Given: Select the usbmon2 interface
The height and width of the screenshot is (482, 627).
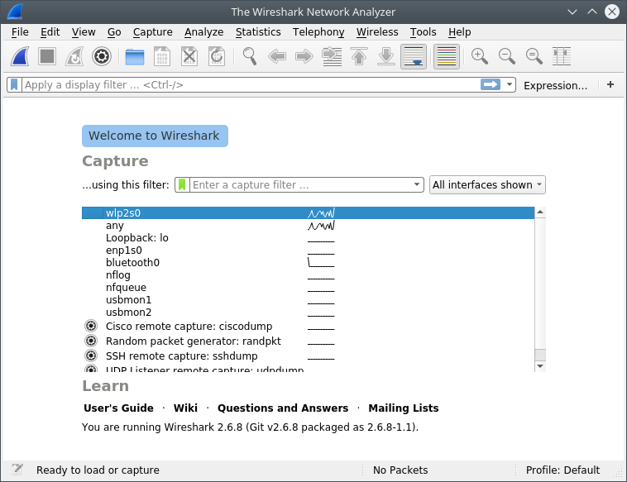Looking at the screenshot, I should click(x=308, y=313).
